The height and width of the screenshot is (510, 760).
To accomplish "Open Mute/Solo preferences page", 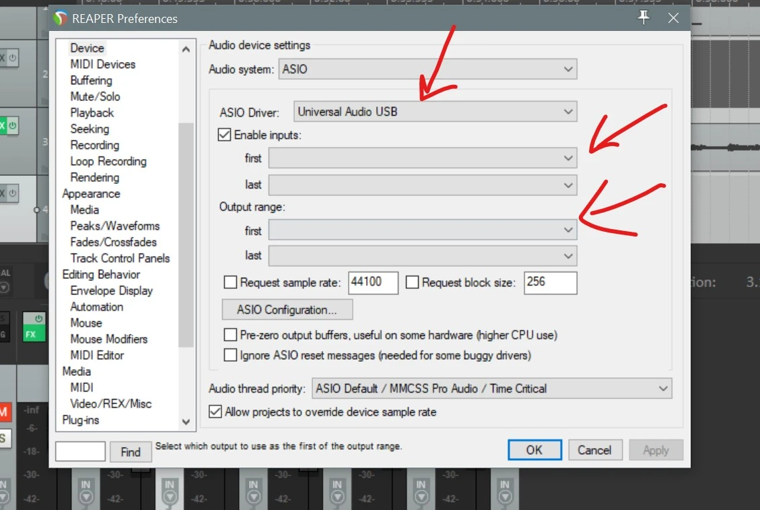I will click(x=95, y=96).
